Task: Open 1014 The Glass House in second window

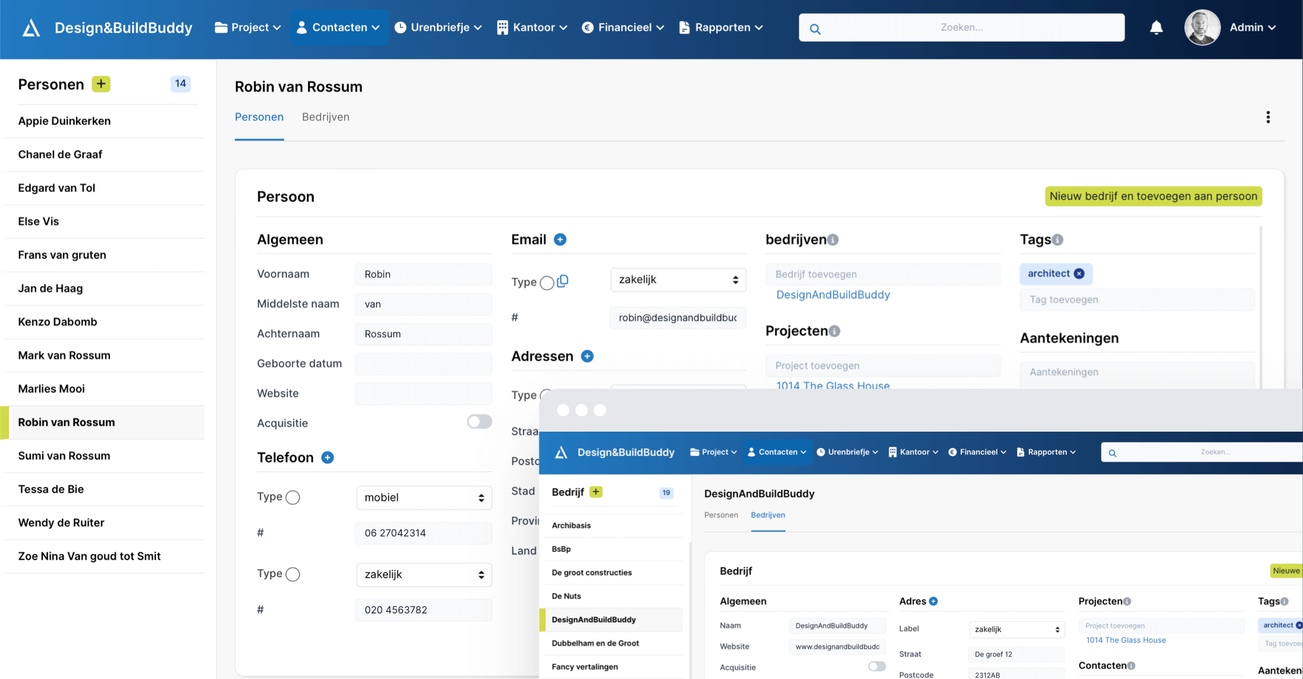Action: point(1126,640)
